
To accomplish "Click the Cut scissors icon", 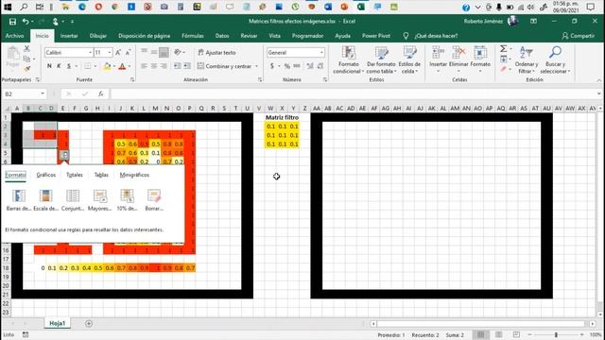I will point(26,49).
